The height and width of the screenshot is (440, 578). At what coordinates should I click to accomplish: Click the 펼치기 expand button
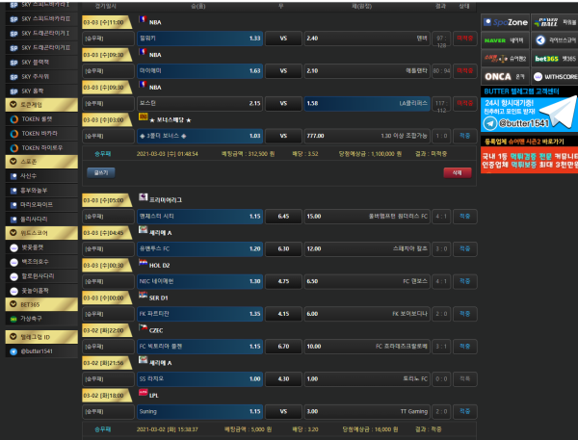pos(100,172)
